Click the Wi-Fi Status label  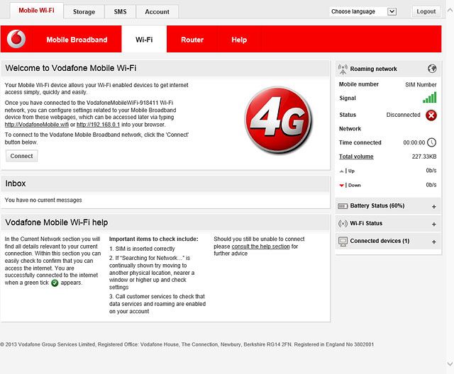[x=366, y=223]
